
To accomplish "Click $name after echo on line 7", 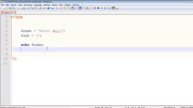I will pos(37,45).
